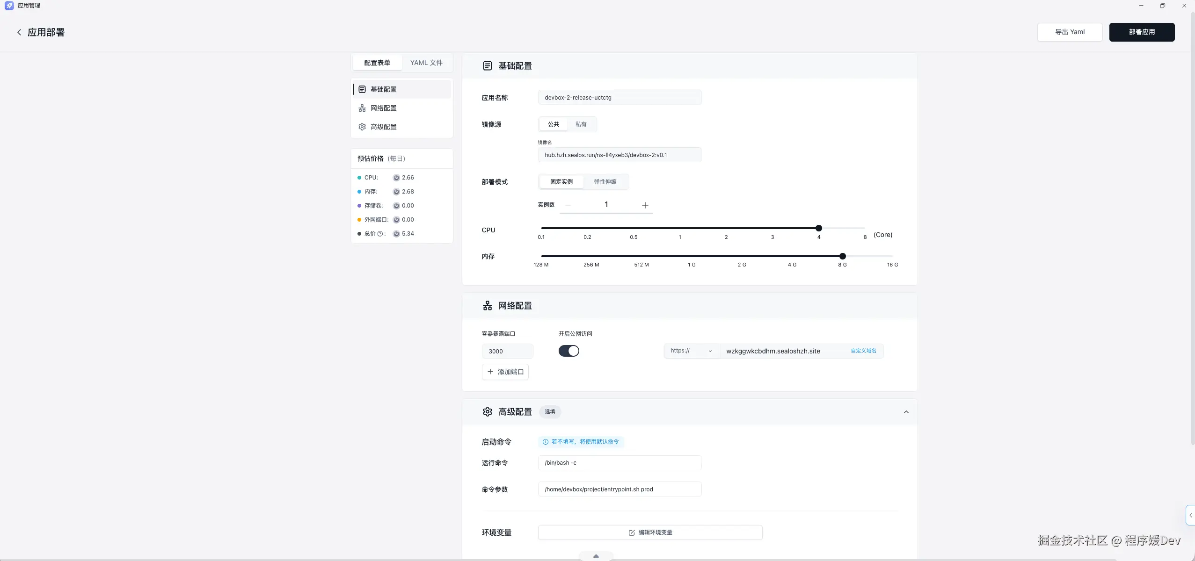This screenshot has width=1195, height=561.
Task: Click the plus icon to increase 实例数
Action: click(x=645, y=205)
